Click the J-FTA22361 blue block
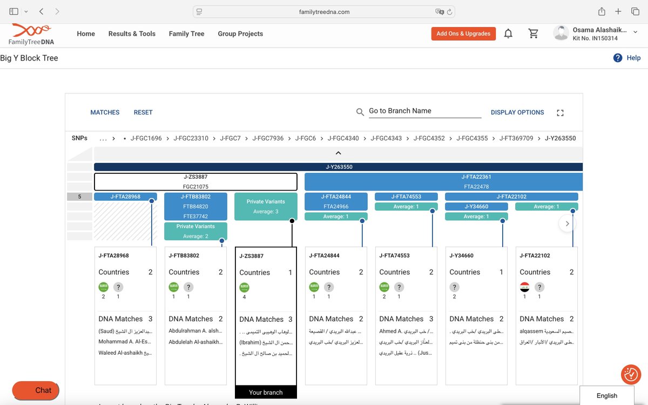 (444, 181)
